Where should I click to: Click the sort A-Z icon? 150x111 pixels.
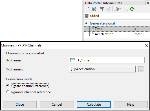116,9
